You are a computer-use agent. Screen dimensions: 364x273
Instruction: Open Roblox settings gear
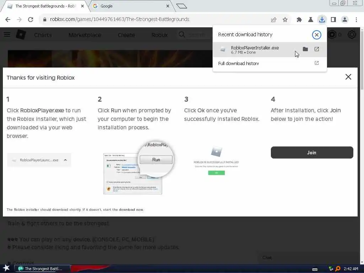pyautogui.click(x=352, y=35)
